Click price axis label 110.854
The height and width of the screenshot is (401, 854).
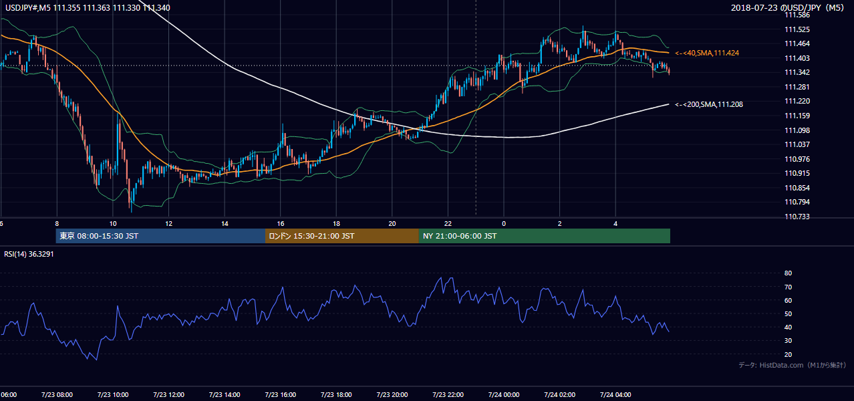click(797, 188)
